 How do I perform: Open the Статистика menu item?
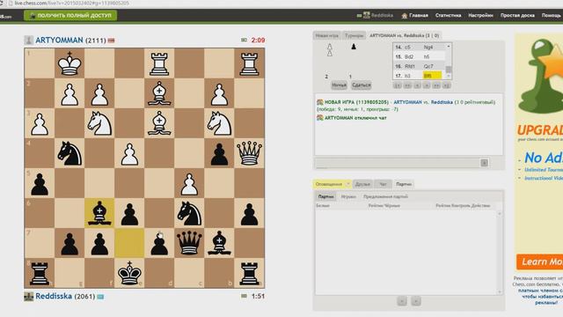click(x=448, y=16)
